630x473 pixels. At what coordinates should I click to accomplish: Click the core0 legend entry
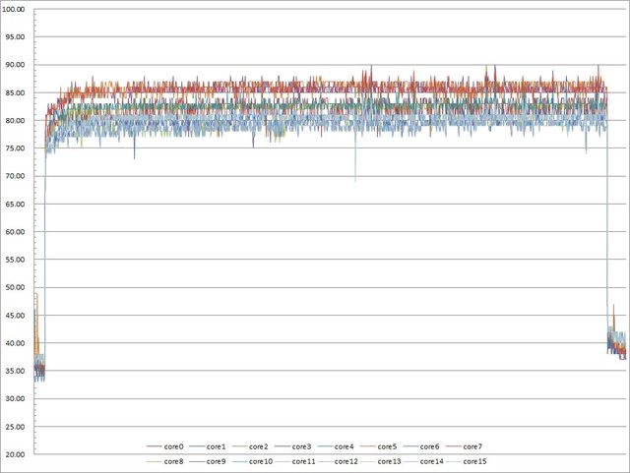click(x=176, y=447)
